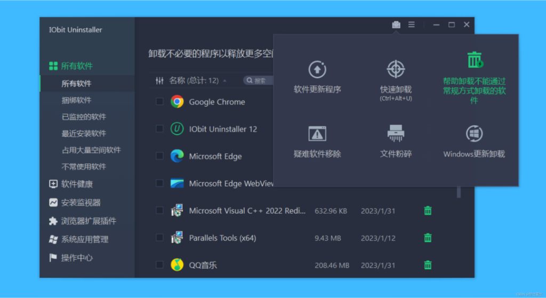The image size is (546, 298).
Task: Open the Stubborn Program Remover (疑难软件移除)
Action: coord(317,141)
